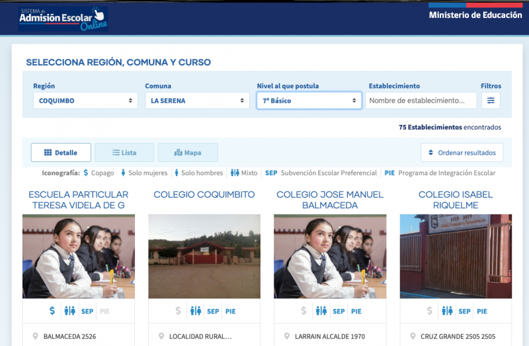
Task: Click the SEP legend abbreviation
Action: tap(271, 173)
